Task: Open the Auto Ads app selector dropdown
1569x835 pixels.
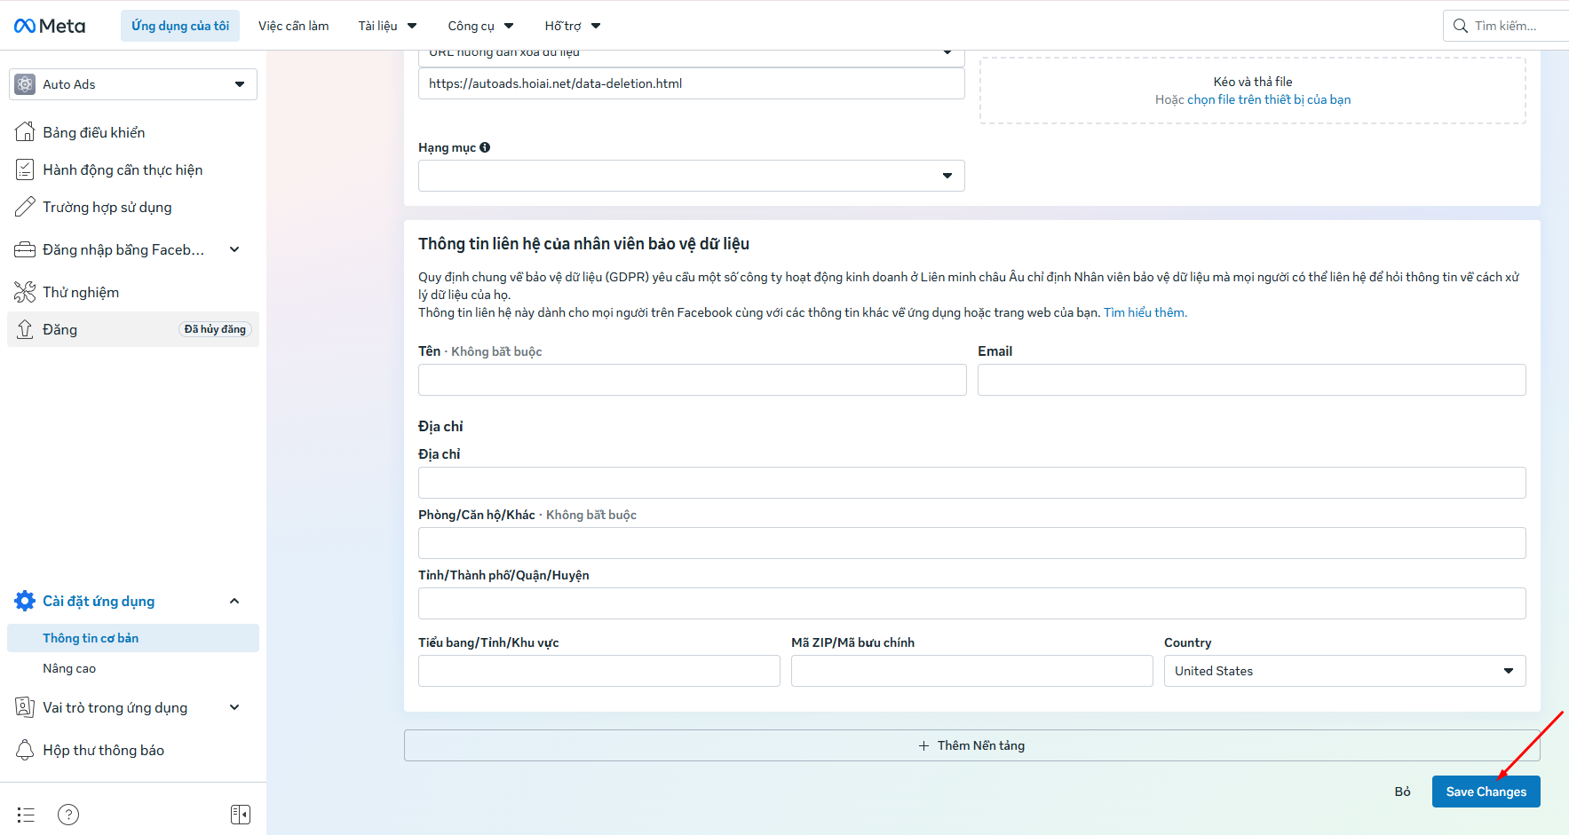Action: coord(133,84)
